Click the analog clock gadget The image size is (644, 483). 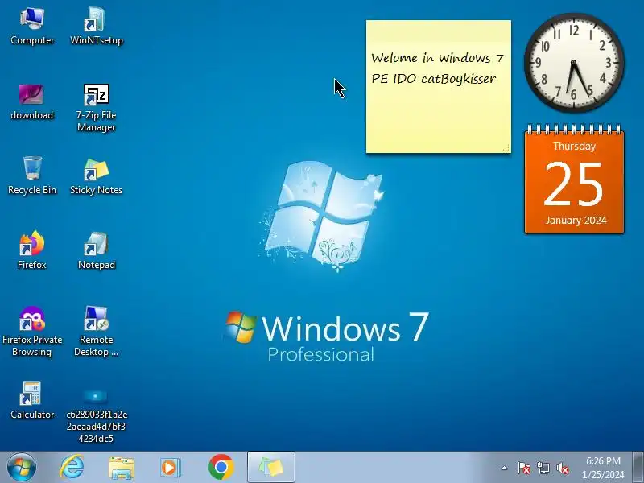pos(574,63)
